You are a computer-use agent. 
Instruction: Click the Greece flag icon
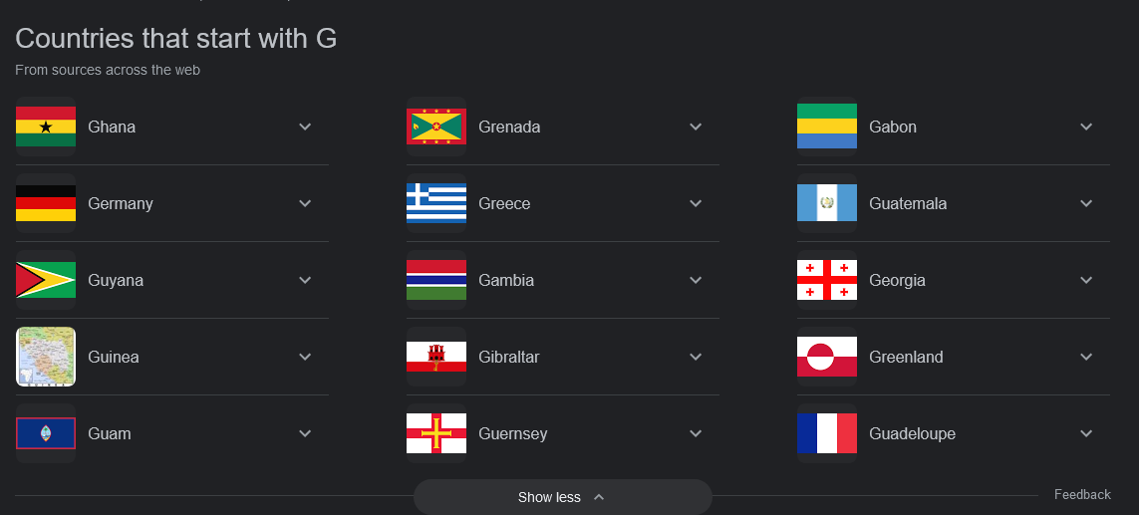(436, 203)
